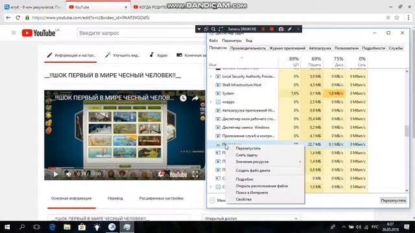Expand Local Security Authority Process row
The height and width of the screenshot is (233, 415).
(x=211, y=76)
